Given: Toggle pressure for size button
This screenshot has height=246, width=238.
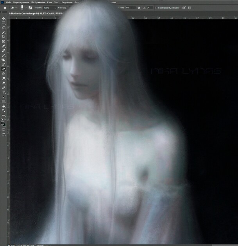Looking at the screenshot, I should click(184, 8).
